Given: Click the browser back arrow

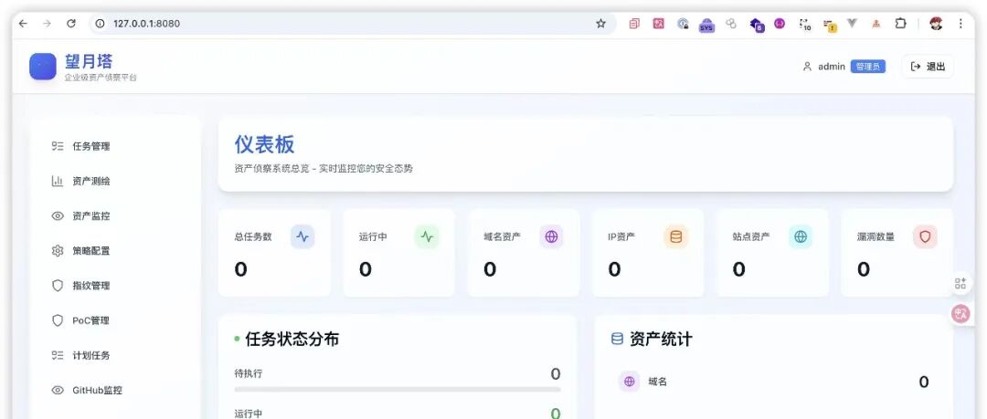Looking at the screenshot, I should point(23,24).
